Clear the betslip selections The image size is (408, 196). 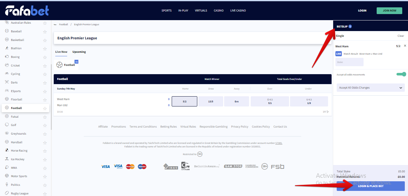click(x=401, y=36)
